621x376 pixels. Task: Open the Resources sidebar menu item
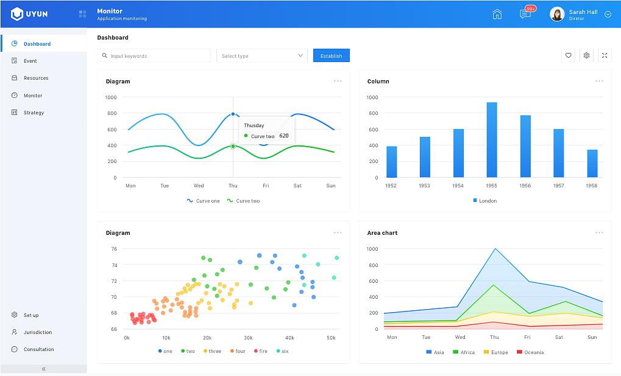pyautogui.click(x=35, y=78)
